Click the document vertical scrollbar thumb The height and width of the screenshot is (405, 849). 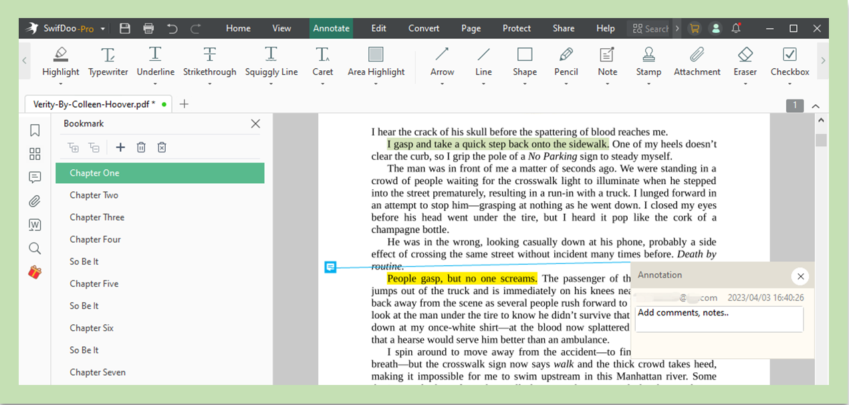pos(822,140)
